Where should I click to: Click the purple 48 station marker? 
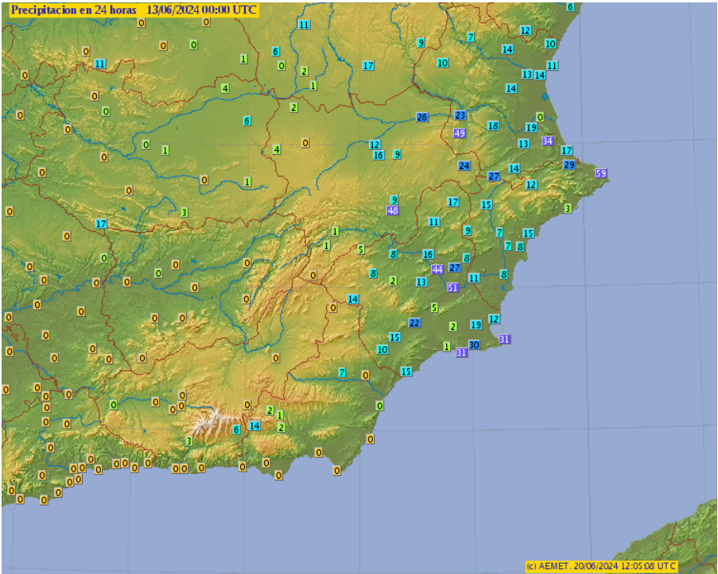point(393,210)
